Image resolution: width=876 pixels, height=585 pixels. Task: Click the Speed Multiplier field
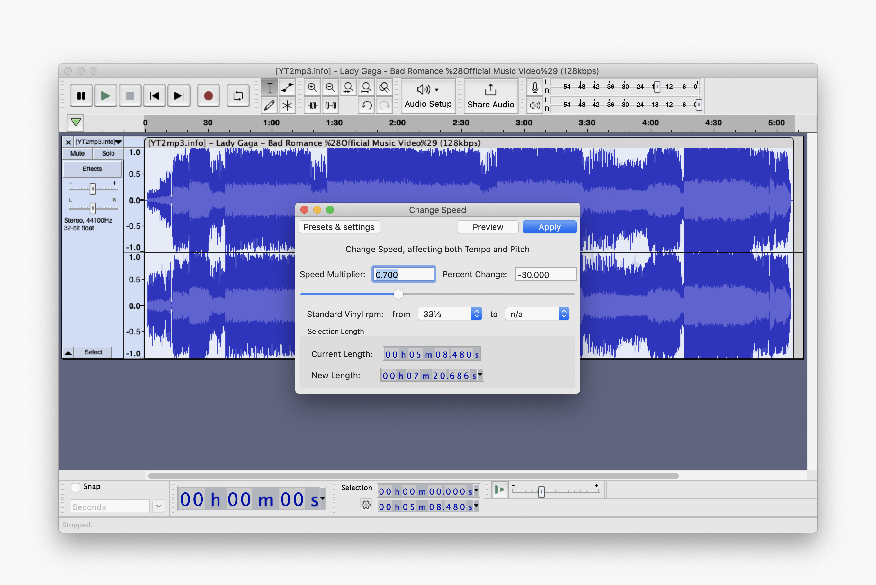tap(404, 275)
